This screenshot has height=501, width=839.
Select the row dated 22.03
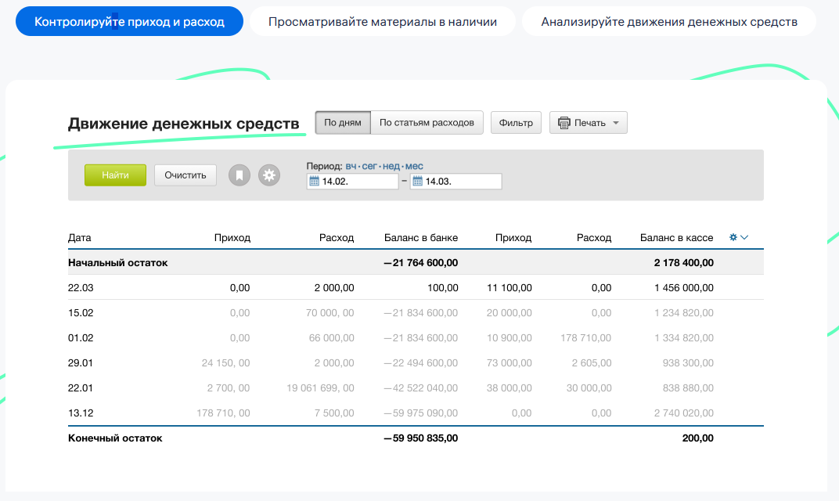click(416, 287)
